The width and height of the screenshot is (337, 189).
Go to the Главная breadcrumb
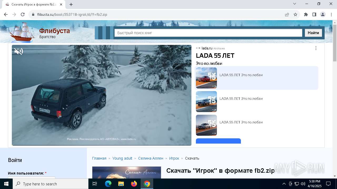coord(99,158)
